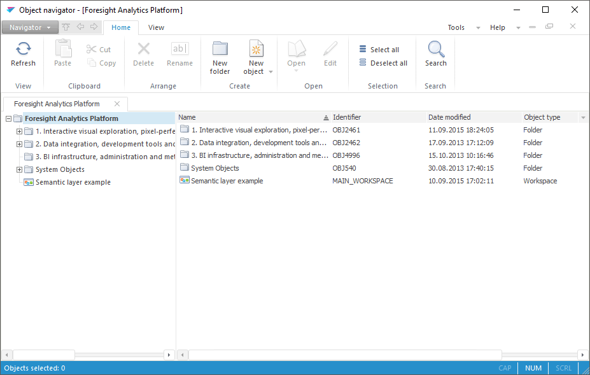
Task: Click the date 30.08.2013 17:40:15
Action: (461, 168)
